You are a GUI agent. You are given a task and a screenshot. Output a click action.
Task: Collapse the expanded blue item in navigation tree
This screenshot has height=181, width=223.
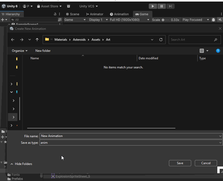12,92
